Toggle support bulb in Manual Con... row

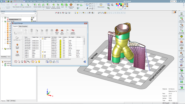coord(42,39)
